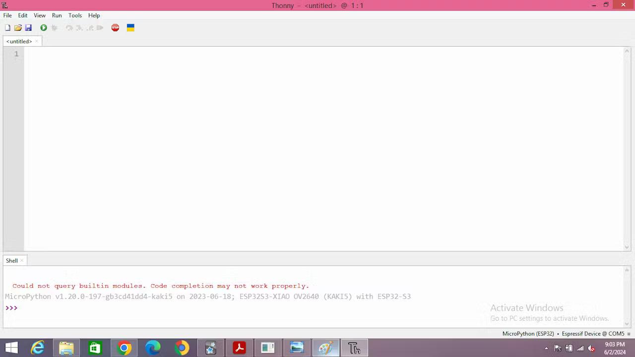Open the Windows Store taskbar icon
635x357 pixels.
pos(95,348)
